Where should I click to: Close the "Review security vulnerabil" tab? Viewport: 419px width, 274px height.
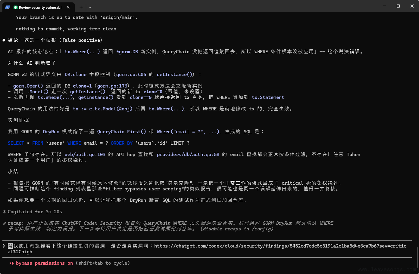click(68, 7)
